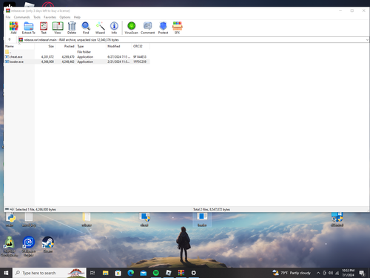
Task: Sort list by CRC32 column
Action: coord(141,46)
